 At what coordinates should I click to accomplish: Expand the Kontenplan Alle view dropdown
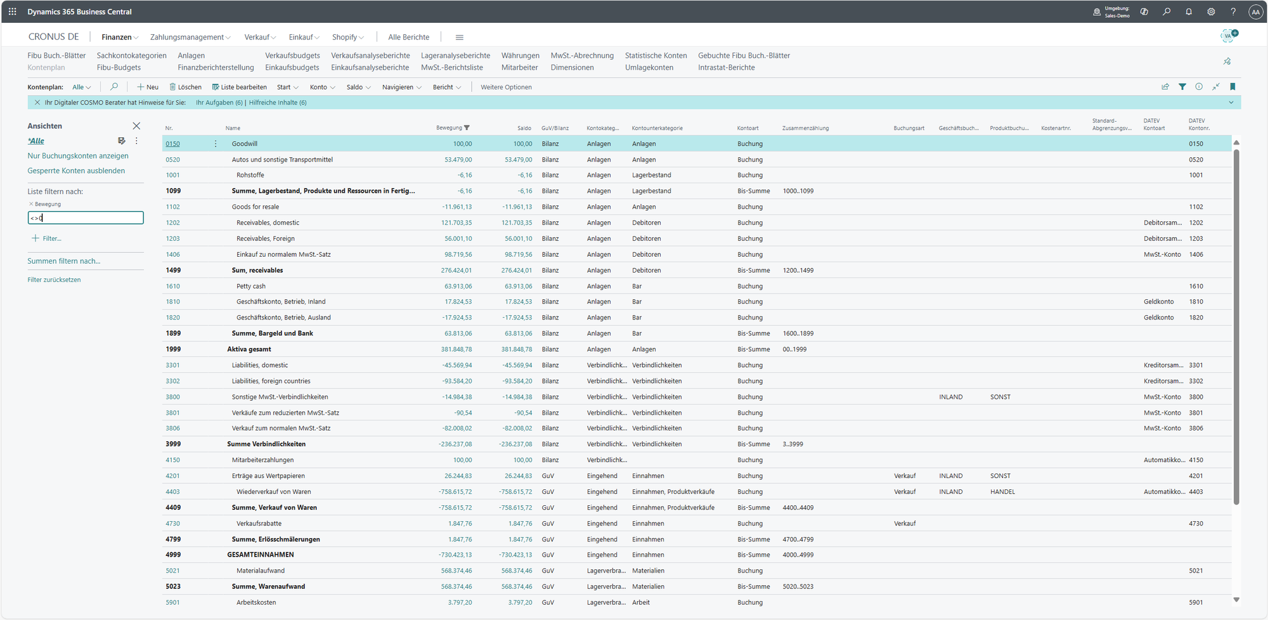(81, 87)
